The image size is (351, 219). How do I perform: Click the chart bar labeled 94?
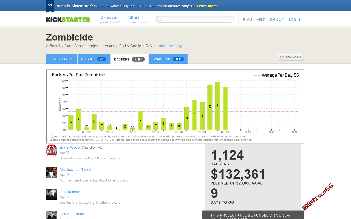tap(210, 107)
